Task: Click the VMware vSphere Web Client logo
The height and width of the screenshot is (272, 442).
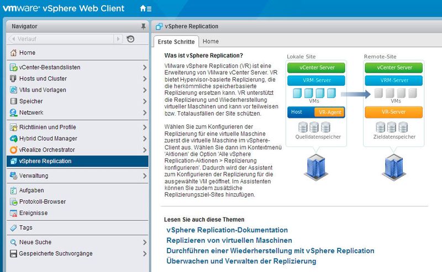Action: (64, 8)
